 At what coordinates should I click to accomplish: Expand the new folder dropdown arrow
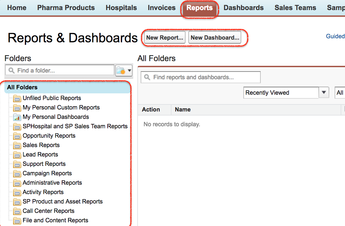(129, 71)
